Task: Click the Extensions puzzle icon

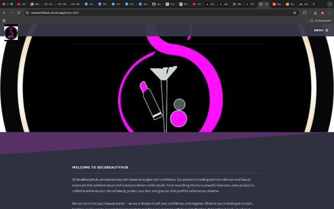Action: (x=304, y=12)
